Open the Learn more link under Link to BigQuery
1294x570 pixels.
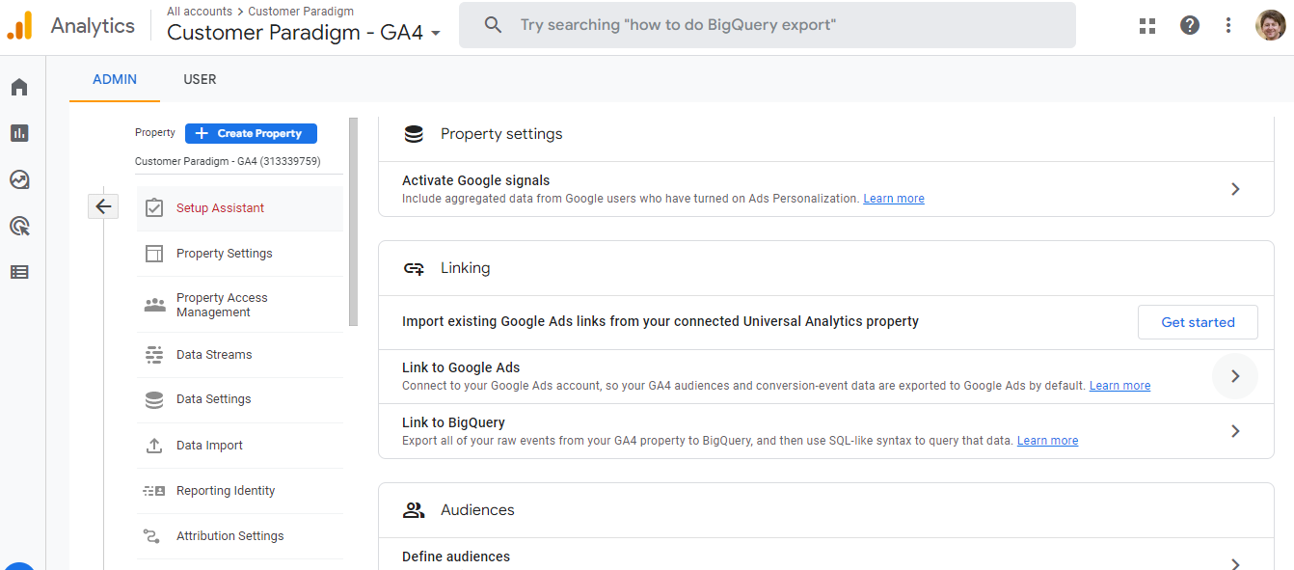(x=1047, y=440)
